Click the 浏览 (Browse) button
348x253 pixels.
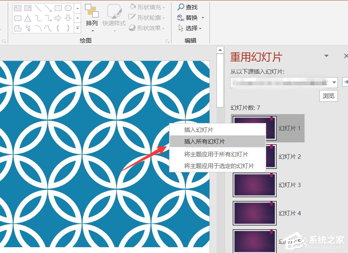coord(328,96)
